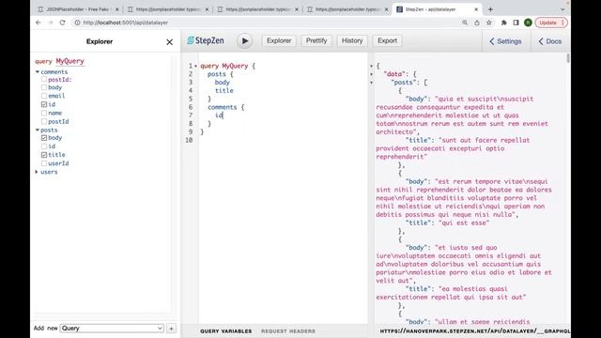Check the comments body checkbox
This screenshot has width=601, height=338.
click(x=44, y=87)
